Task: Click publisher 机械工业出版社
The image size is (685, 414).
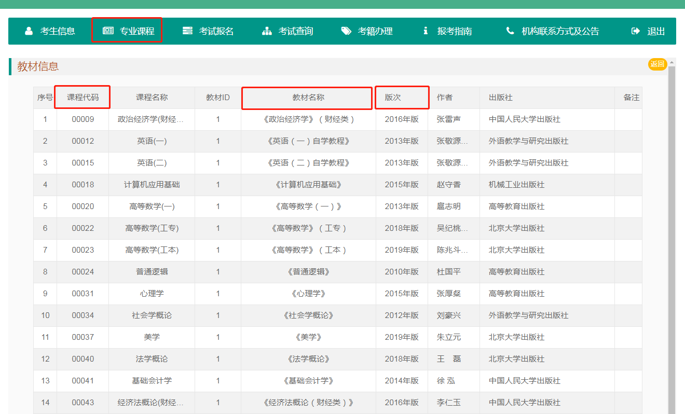Action: click(516, 185)
